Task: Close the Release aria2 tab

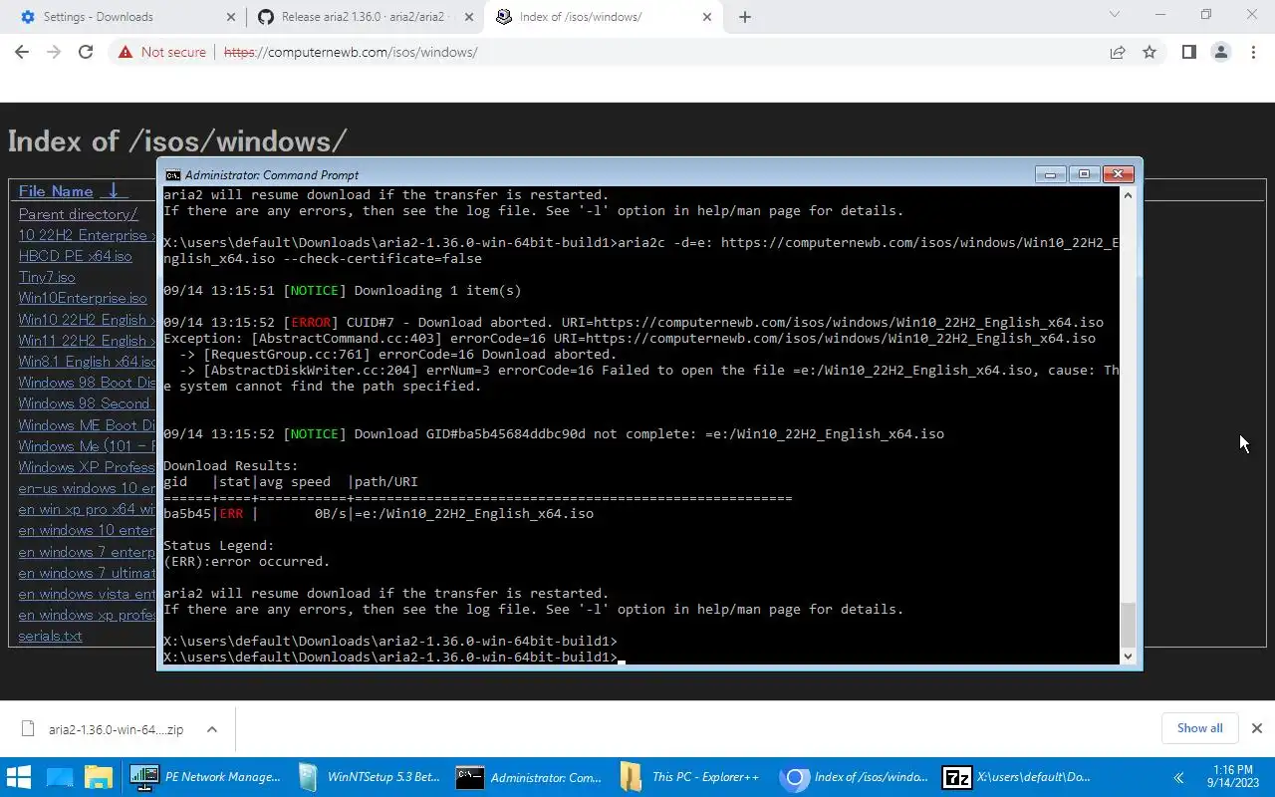Action: [x=468, y=17]
